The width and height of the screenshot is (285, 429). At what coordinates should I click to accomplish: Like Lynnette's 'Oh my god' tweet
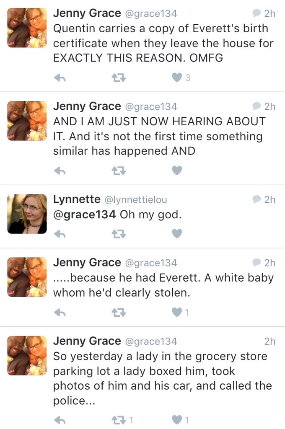[x=177, y=234]
